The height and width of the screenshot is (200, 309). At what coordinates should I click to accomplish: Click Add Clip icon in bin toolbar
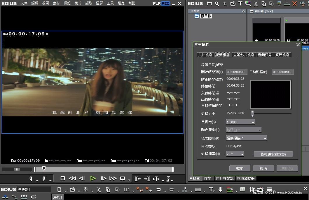coord(233,4)
